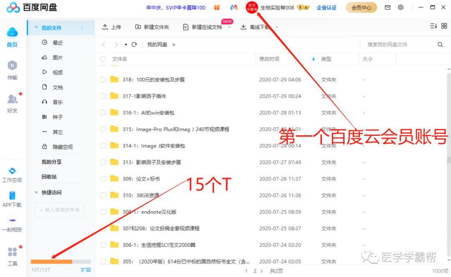Screen dimensions: 451x277
Task: Switch to grid view icon
Action: 444,26
